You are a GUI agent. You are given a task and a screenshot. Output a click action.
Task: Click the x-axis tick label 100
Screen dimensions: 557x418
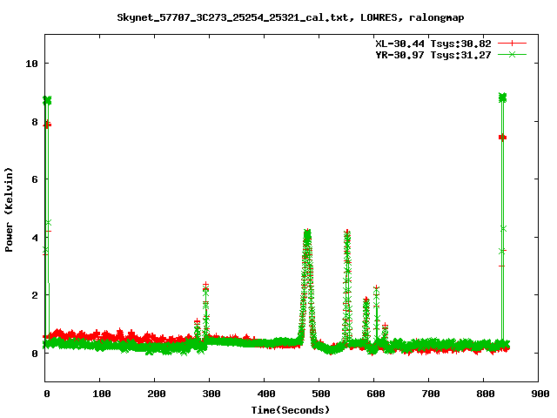102,394
